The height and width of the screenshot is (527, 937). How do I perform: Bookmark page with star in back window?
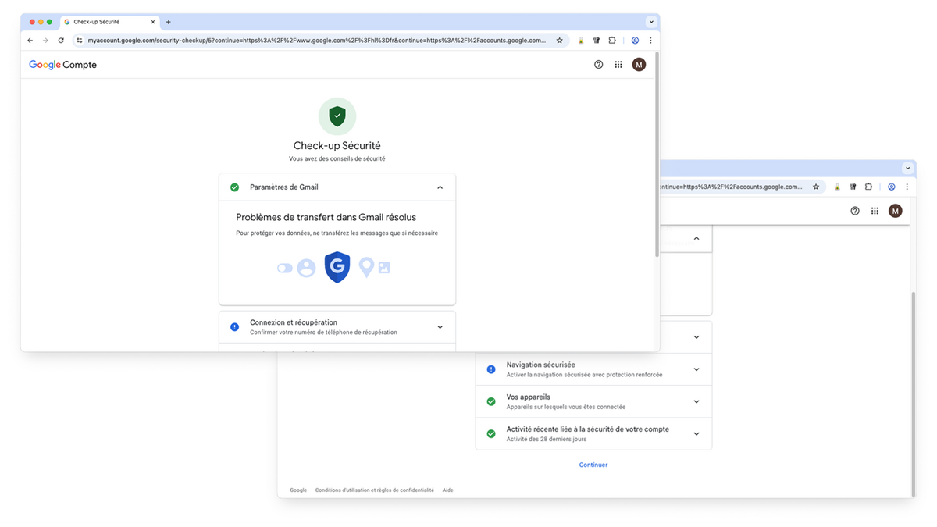tap(816, 187)
